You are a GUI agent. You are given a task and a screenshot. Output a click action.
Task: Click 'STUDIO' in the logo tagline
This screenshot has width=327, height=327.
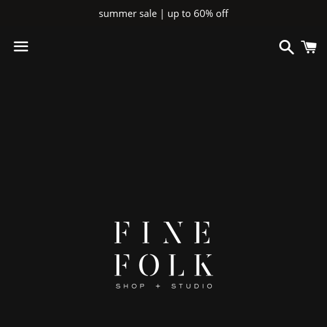192,286
